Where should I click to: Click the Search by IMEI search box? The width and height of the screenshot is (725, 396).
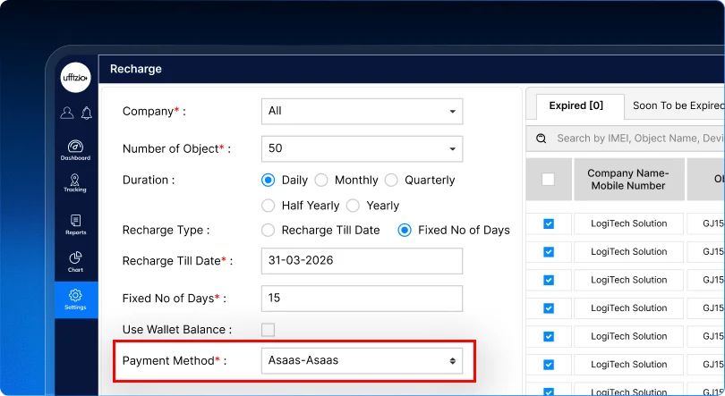[x=626, y=139]
